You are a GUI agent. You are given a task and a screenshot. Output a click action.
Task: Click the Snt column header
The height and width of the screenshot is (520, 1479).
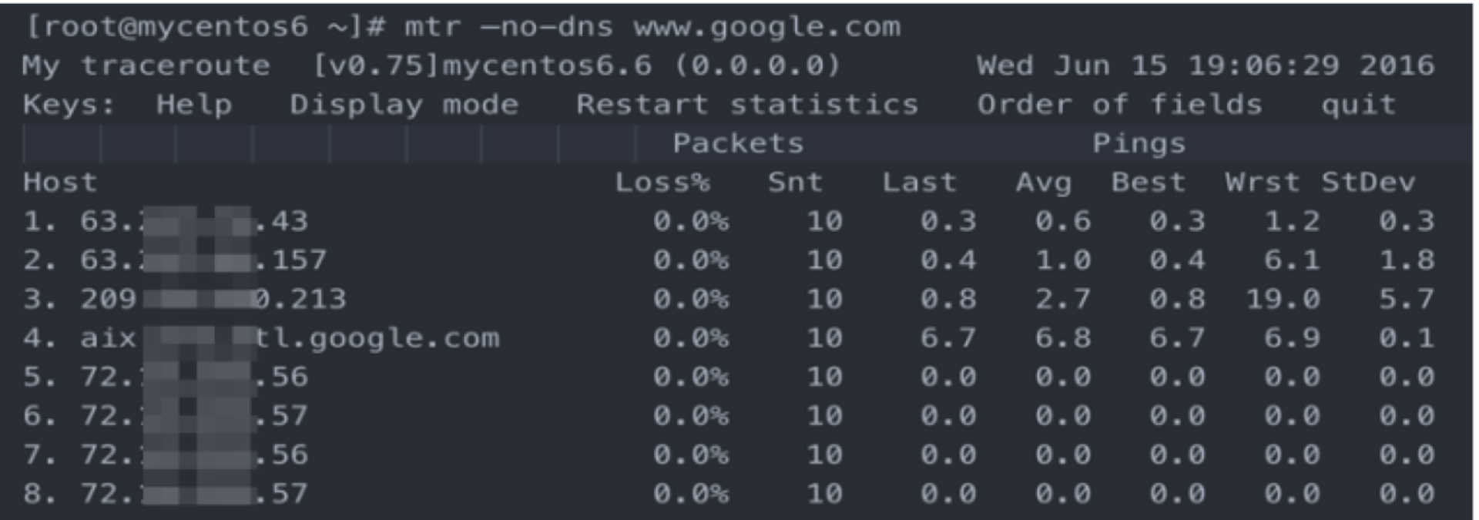pyautogui.click(x=795, y=183)
